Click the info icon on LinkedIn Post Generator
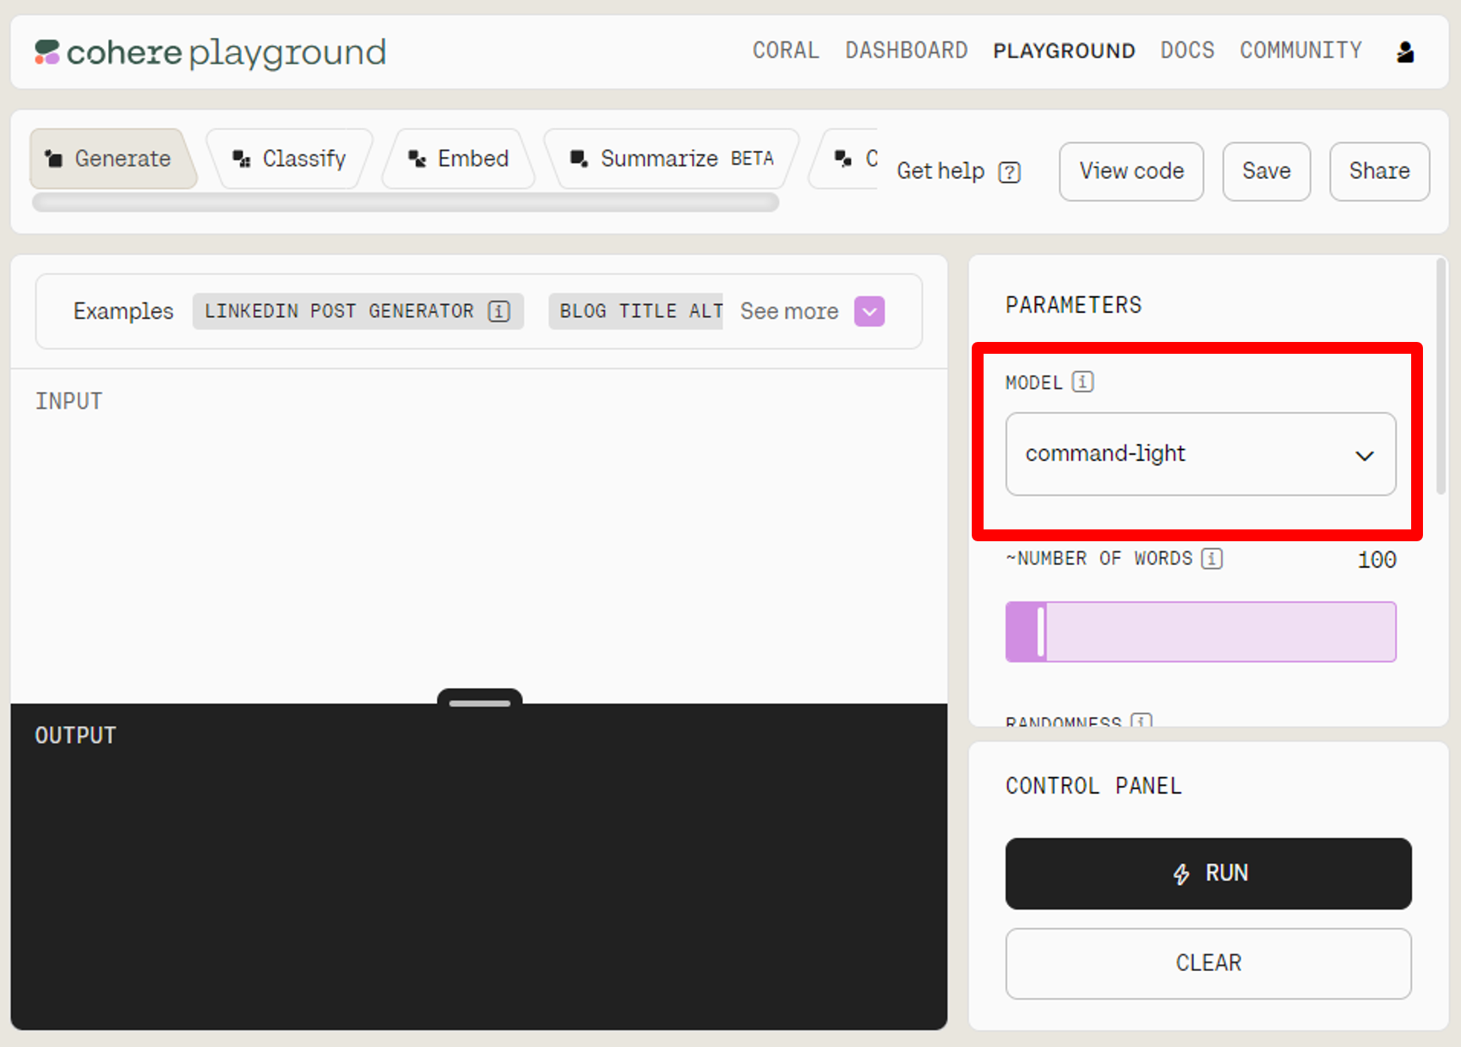The width and height of the screenshot is (1461, 1047). click(499, 312)
